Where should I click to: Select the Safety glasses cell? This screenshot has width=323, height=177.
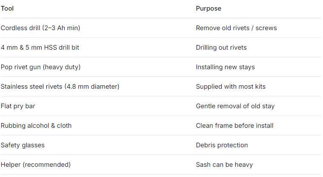click(23, 145)
